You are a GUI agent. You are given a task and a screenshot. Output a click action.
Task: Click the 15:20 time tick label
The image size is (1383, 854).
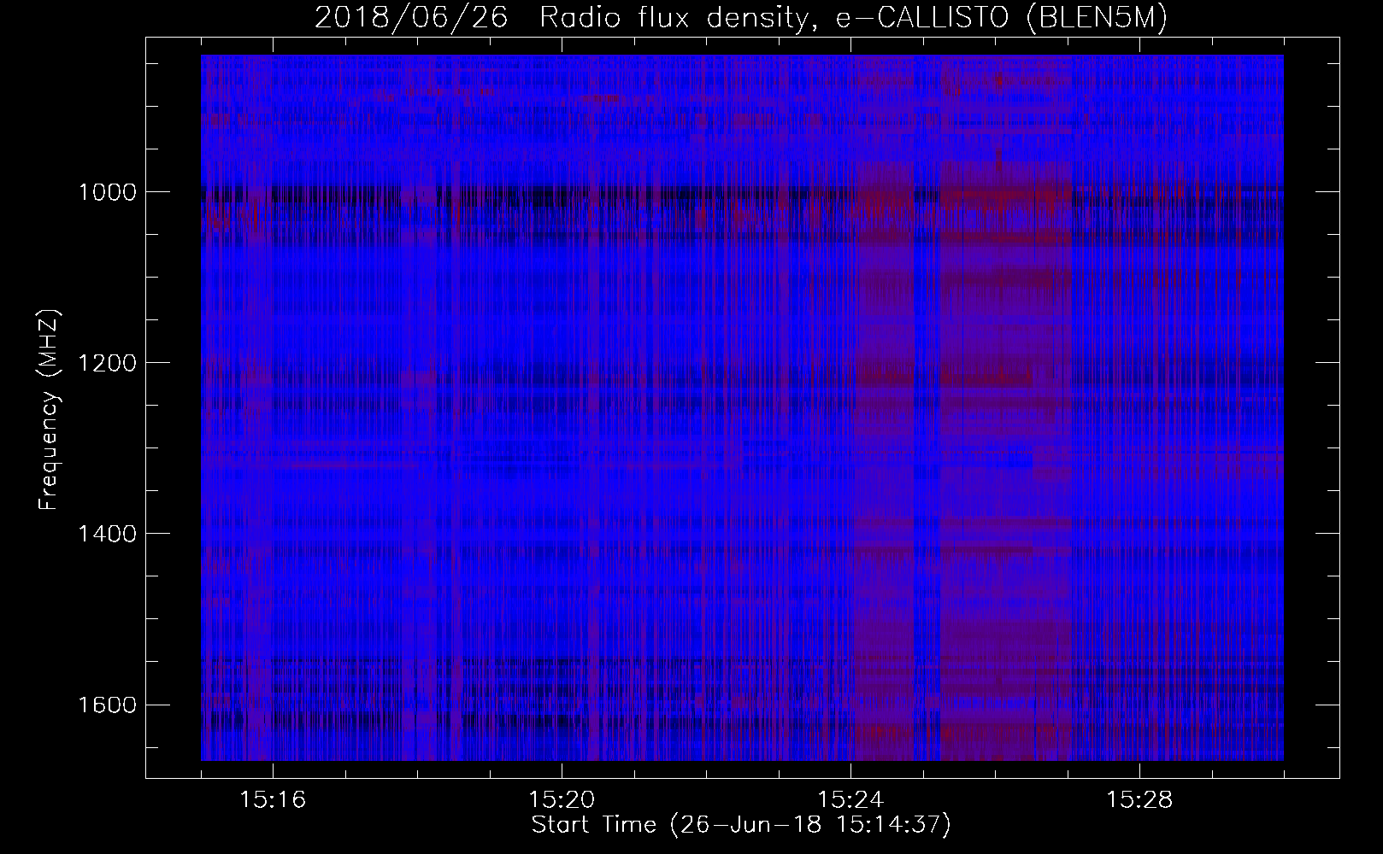point(562,800)
